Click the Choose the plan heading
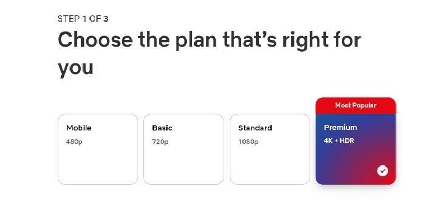Screen dimensions: 431x200 [210, 53]
